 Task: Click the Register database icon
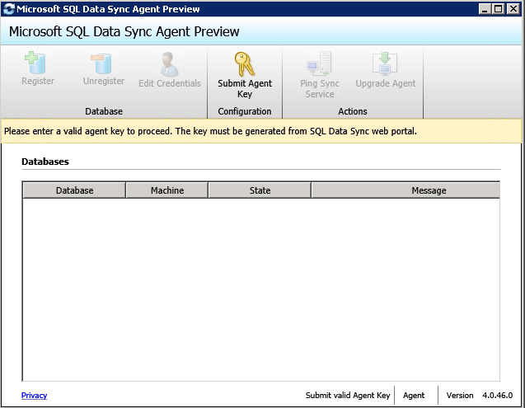click(x=35, y=63)
